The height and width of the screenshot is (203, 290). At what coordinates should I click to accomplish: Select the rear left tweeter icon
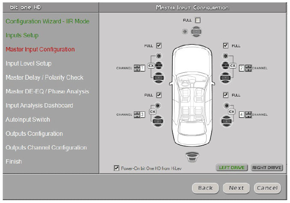point(157,105)
